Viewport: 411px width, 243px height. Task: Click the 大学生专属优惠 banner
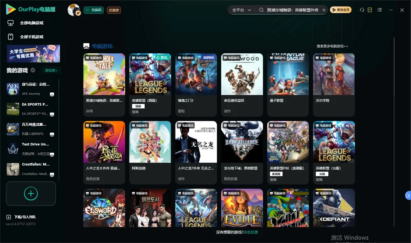33,54
